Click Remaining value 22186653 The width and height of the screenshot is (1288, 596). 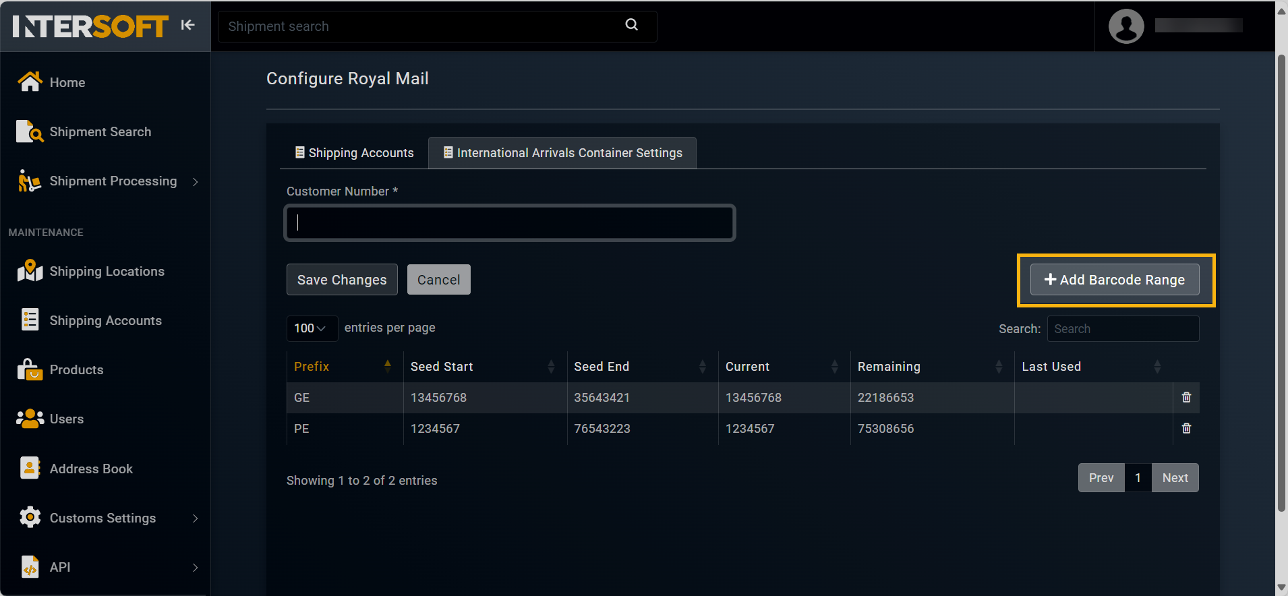(x=885, y=398)
